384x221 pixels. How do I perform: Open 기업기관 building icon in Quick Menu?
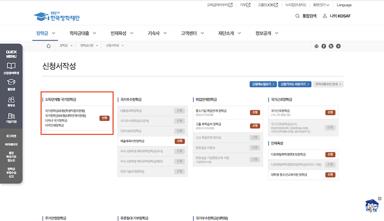point(11,117)
